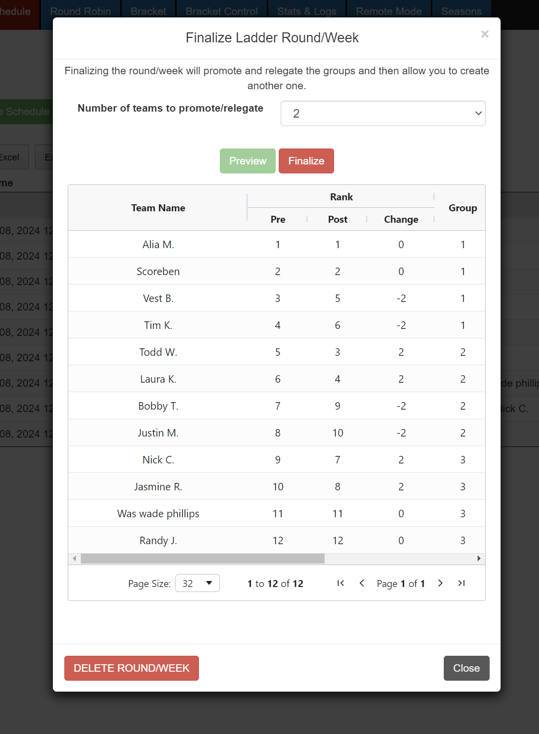Go to previous page of table

[362, 583]
